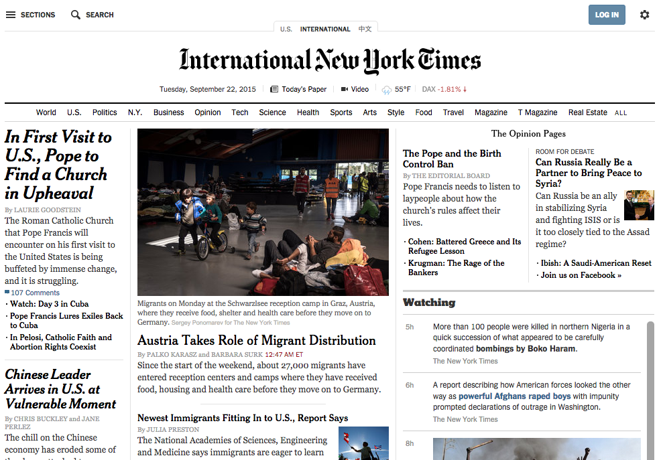Switch to the Chinese edition

pos(365,29)
